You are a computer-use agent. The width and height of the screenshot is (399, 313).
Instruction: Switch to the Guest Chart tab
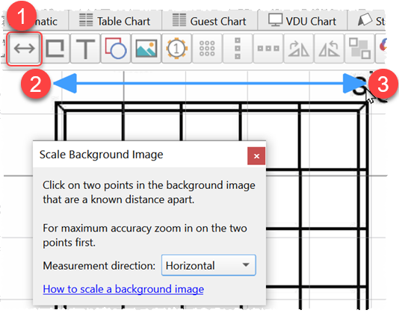(x=210, y=21)
